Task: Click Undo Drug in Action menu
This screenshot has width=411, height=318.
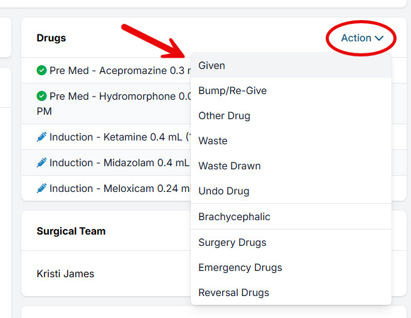Action: [x=223, y=191]
